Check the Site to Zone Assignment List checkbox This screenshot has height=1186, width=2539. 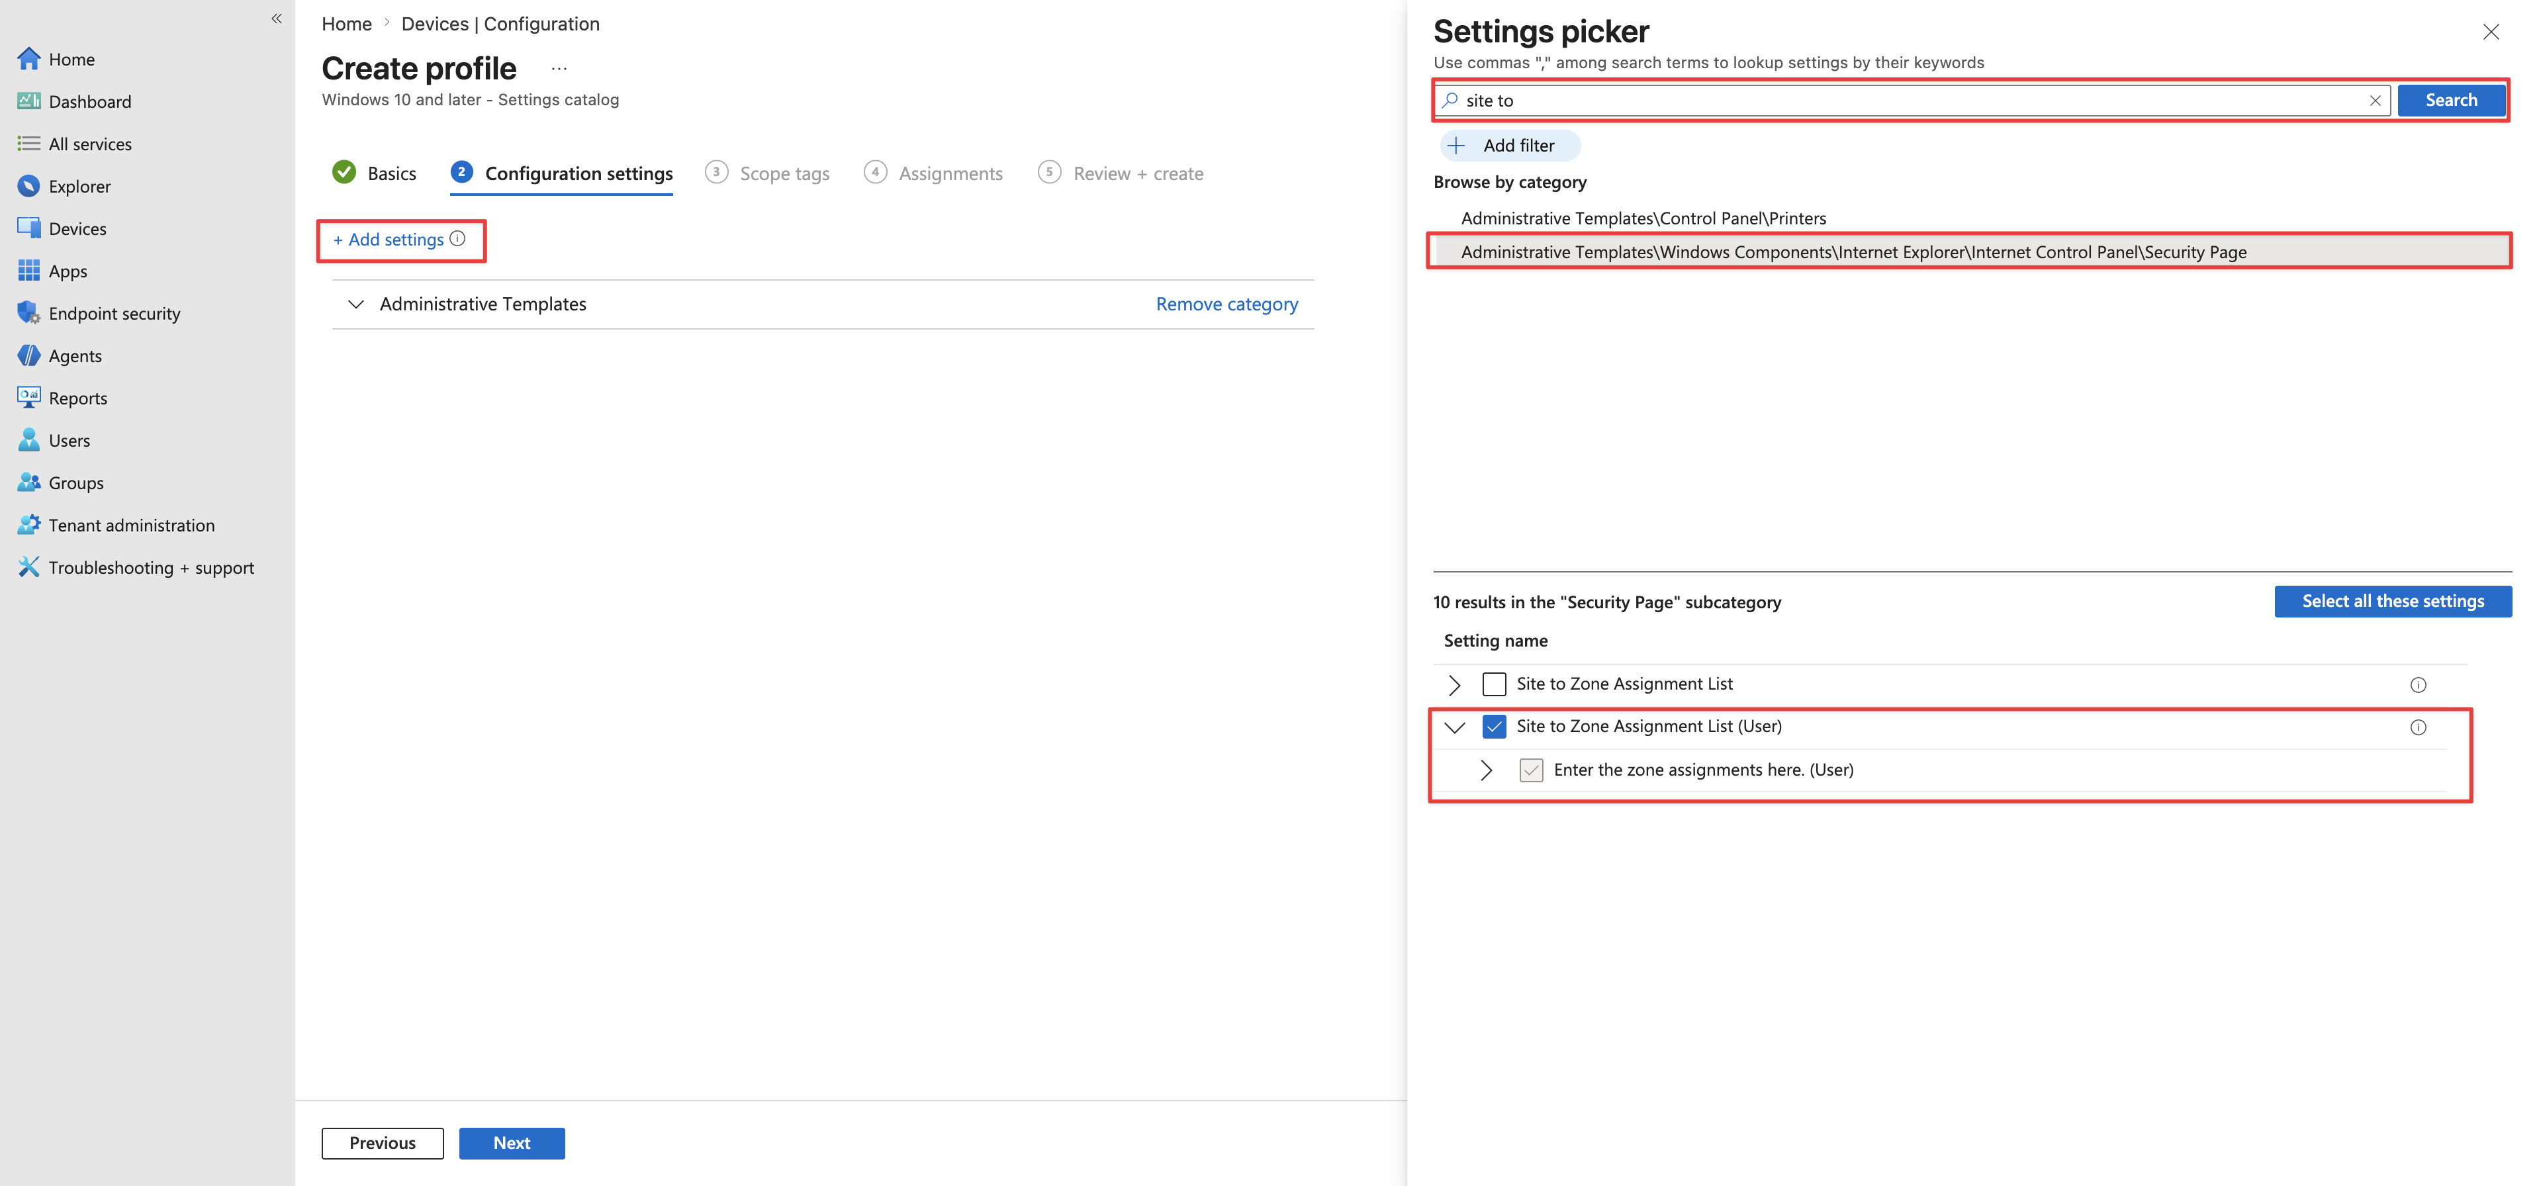point(1495,684)
